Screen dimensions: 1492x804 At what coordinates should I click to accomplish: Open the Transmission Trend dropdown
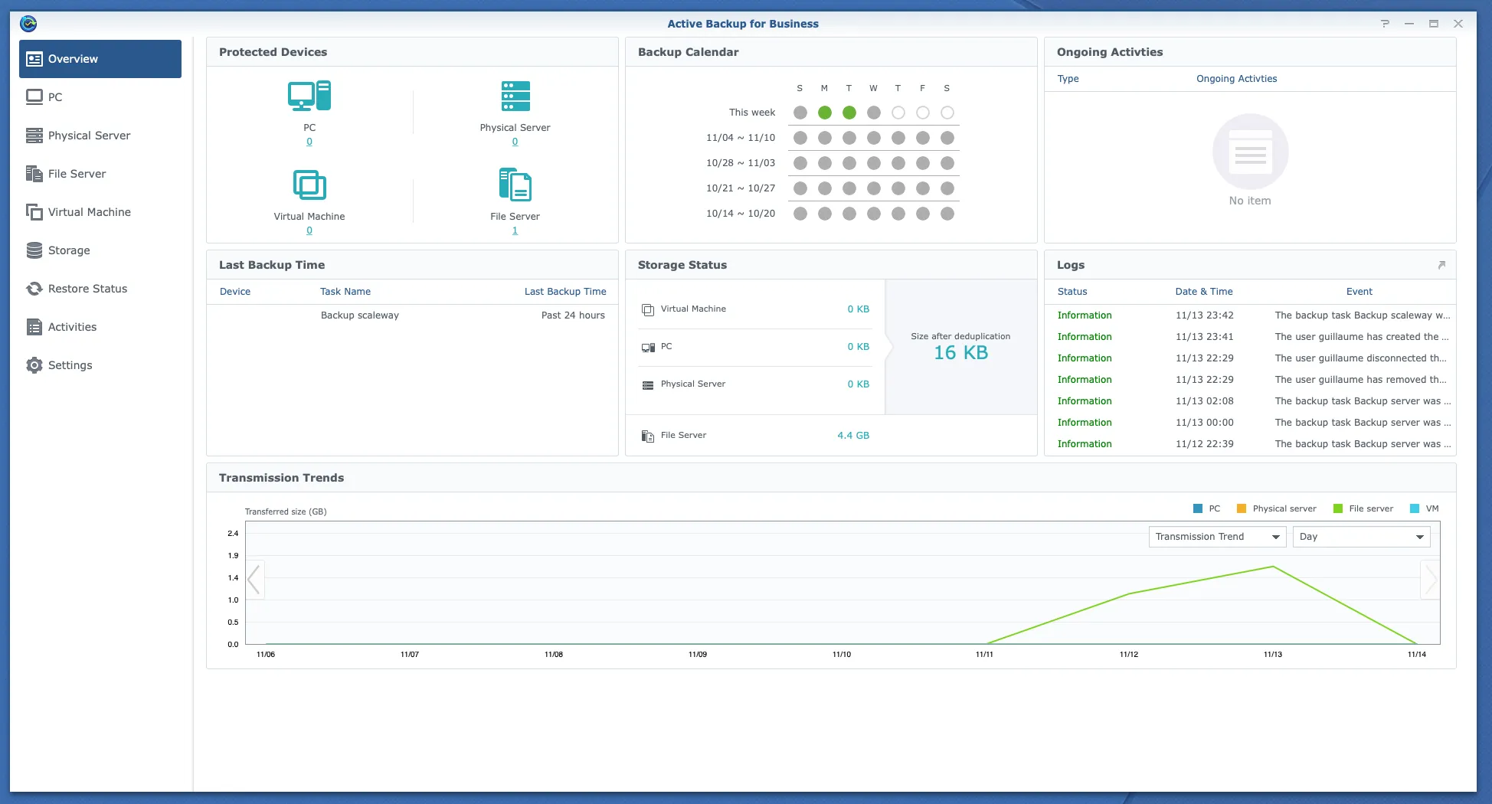(1217, 537)
